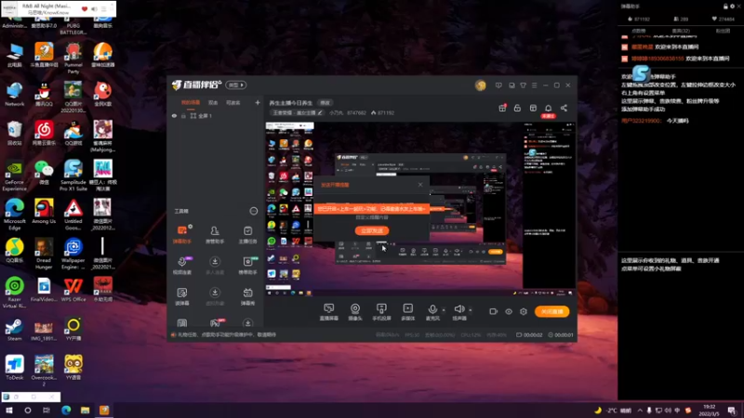Toggle visibility eye of the scene source
The width and height of the screenshot is (744, 418).
point(174,115)
